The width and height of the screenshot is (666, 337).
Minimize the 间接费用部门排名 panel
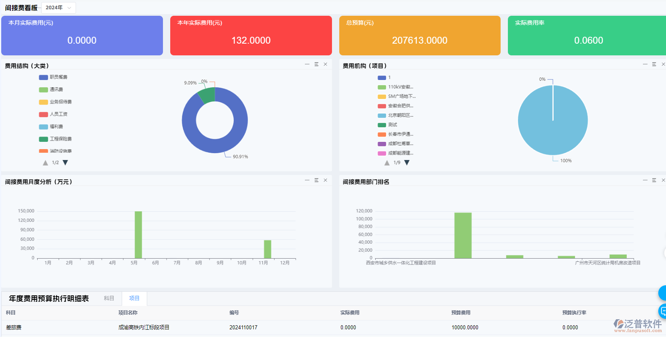click(645, 180)
